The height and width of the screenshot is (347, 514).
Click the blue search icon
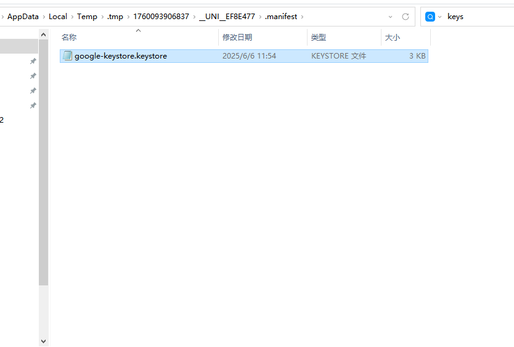click(430, 17)
